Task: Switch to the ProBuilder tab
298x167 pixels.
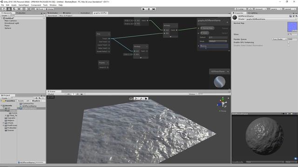Action: tap(21, 13)
